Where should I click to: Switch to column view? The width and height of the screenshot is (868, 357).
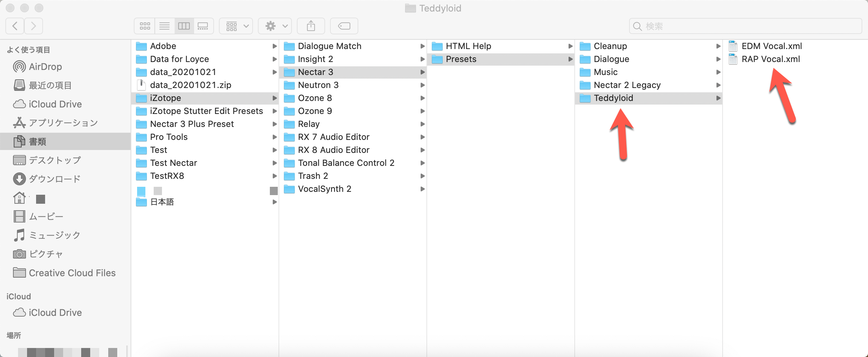(184, 26)
